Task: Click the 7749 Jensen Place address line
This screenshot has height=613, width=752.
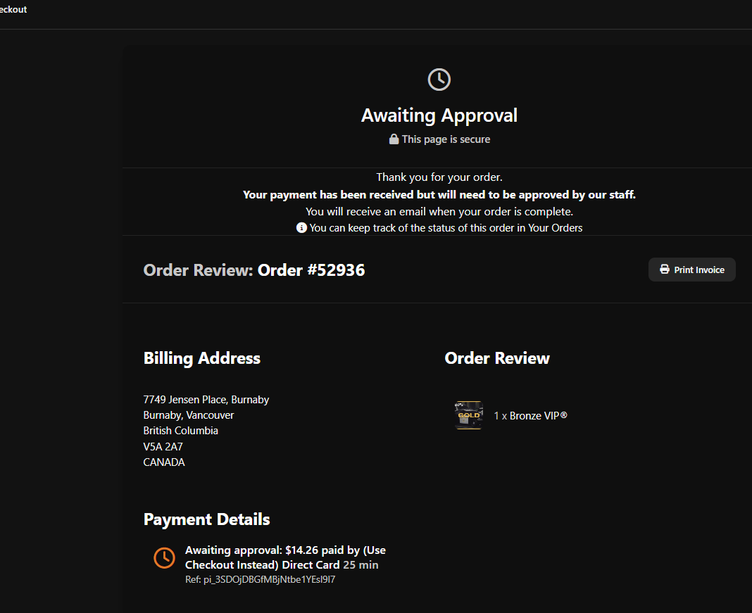Action: pyautogui.click(x=206, y=400)
